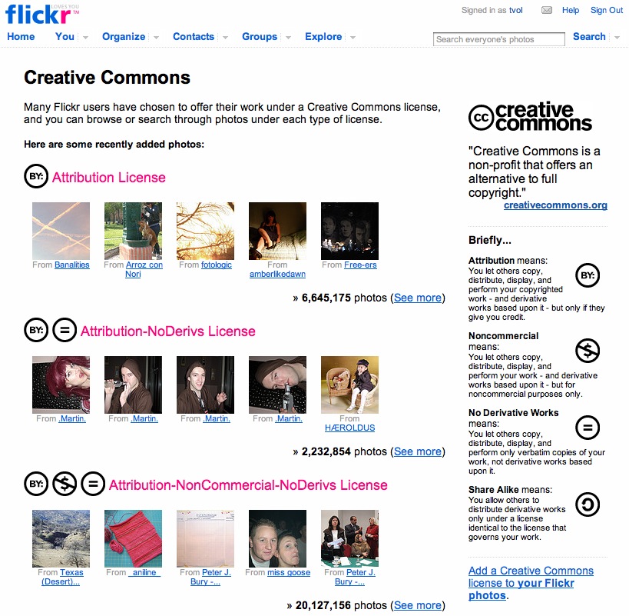Click the No Derivative Works sidebar icon
The height and width of the screenshot is (616, 629).
(588, 428)
